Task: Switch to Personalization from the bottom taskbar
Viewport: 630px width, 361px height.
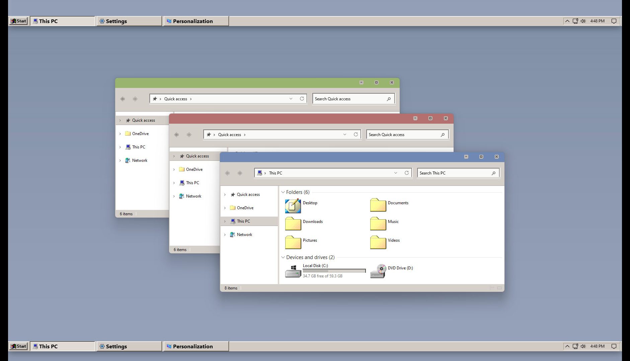Action: [x=196, y=346]
